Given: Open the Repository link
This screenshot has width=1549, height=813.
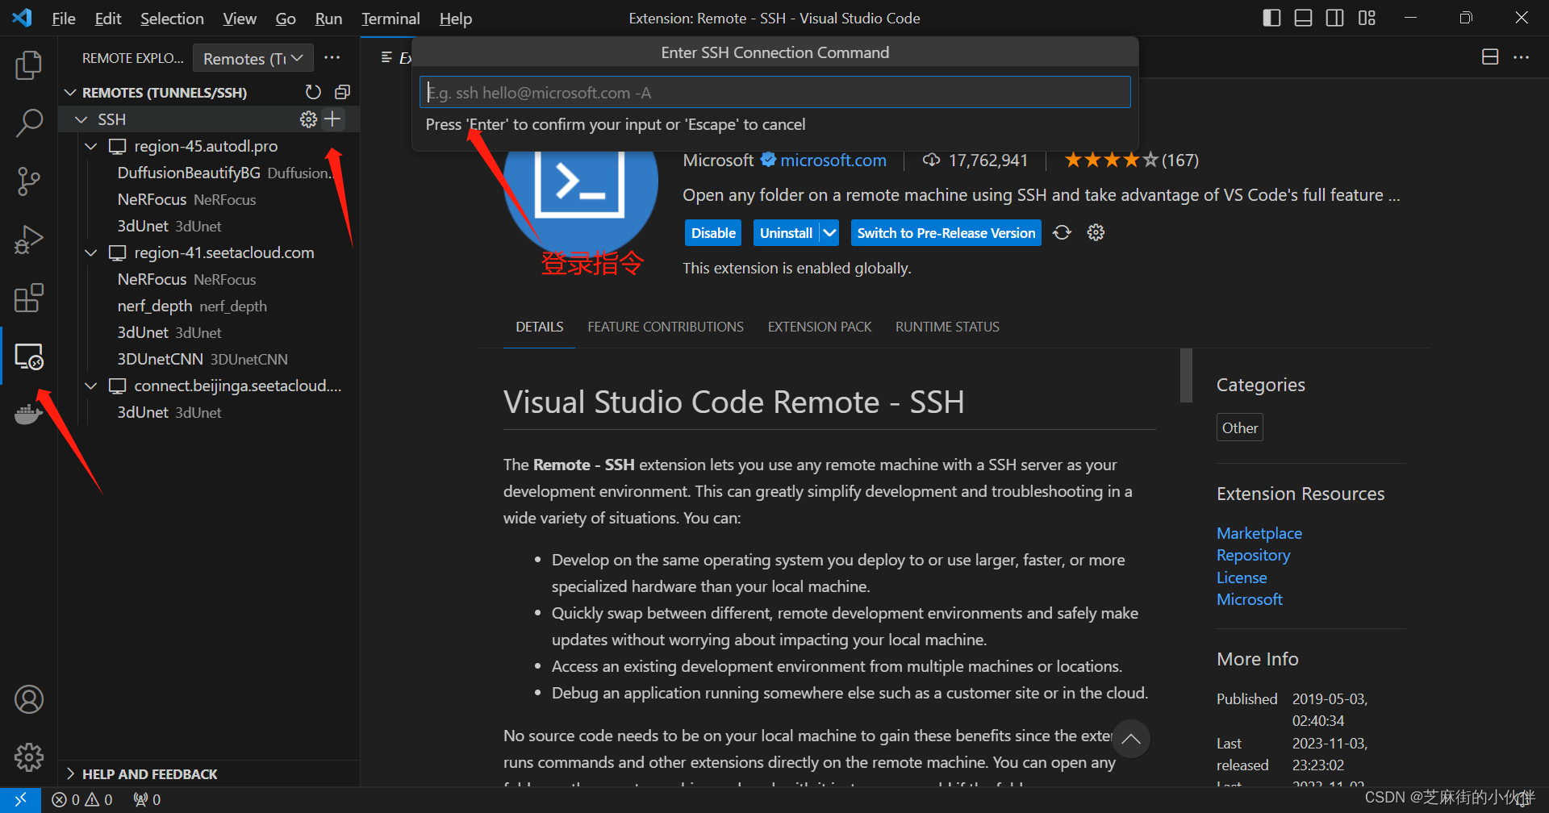Looking at the screenshot, I should [x=1253, y=555].
